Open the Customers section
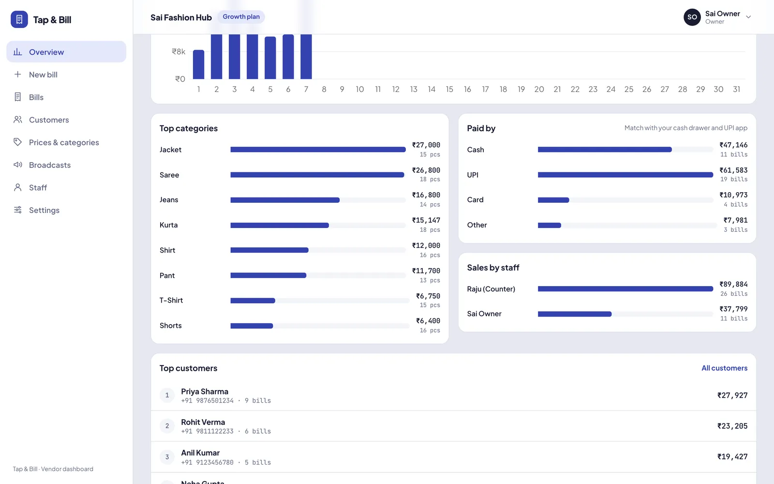774x484 pixels. coord(66,120)
